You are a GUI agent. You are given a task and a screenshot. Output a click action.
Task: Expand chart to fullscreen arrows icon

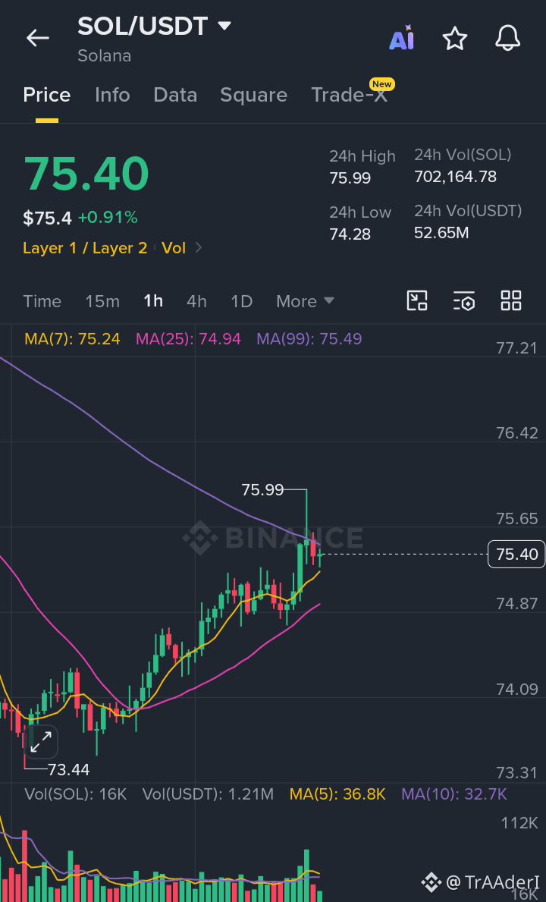(x=42, y=742)
